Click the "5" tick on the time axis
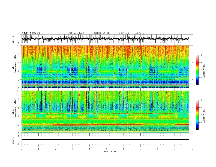This screenshot has width=216, height=167. (107, 149)
